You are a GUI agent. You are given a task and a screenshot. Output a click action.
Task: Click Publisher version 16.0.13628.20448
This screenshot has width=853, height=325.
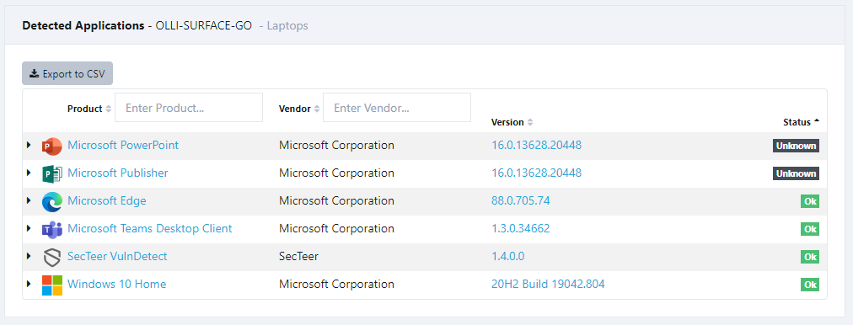[536, 173]
